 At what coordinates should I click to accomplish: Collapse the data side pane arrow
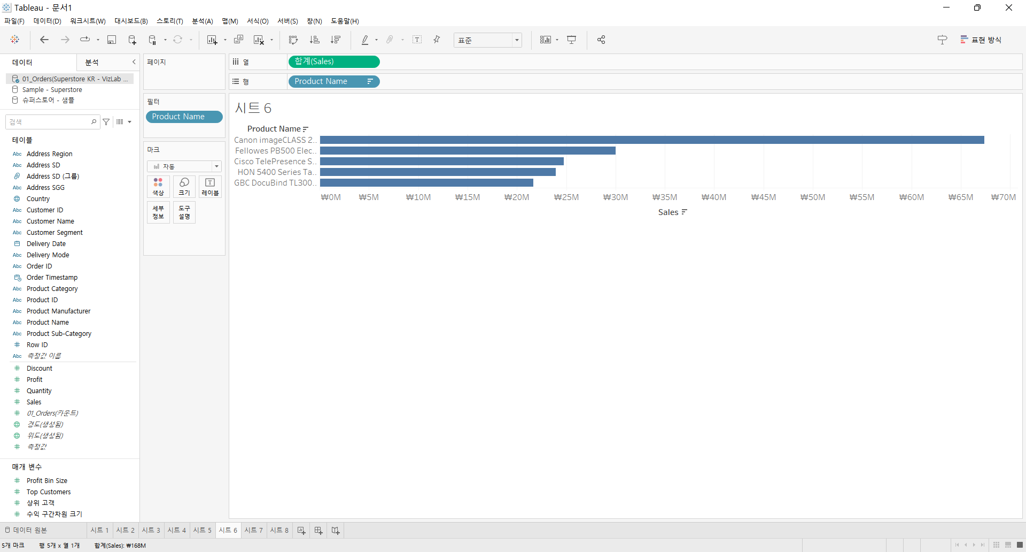(134, 62)
